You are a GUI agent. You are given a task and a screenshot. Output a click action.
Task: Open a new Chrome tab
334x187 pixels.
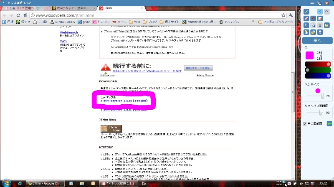149,8
